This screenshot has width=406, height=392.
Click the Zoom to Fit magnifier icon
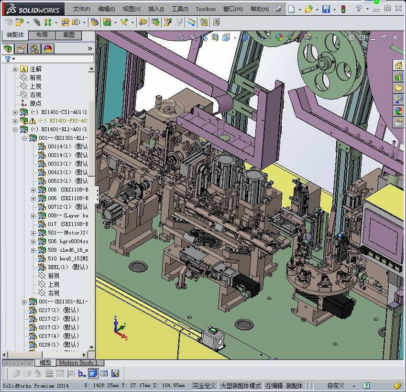point(182,37)
